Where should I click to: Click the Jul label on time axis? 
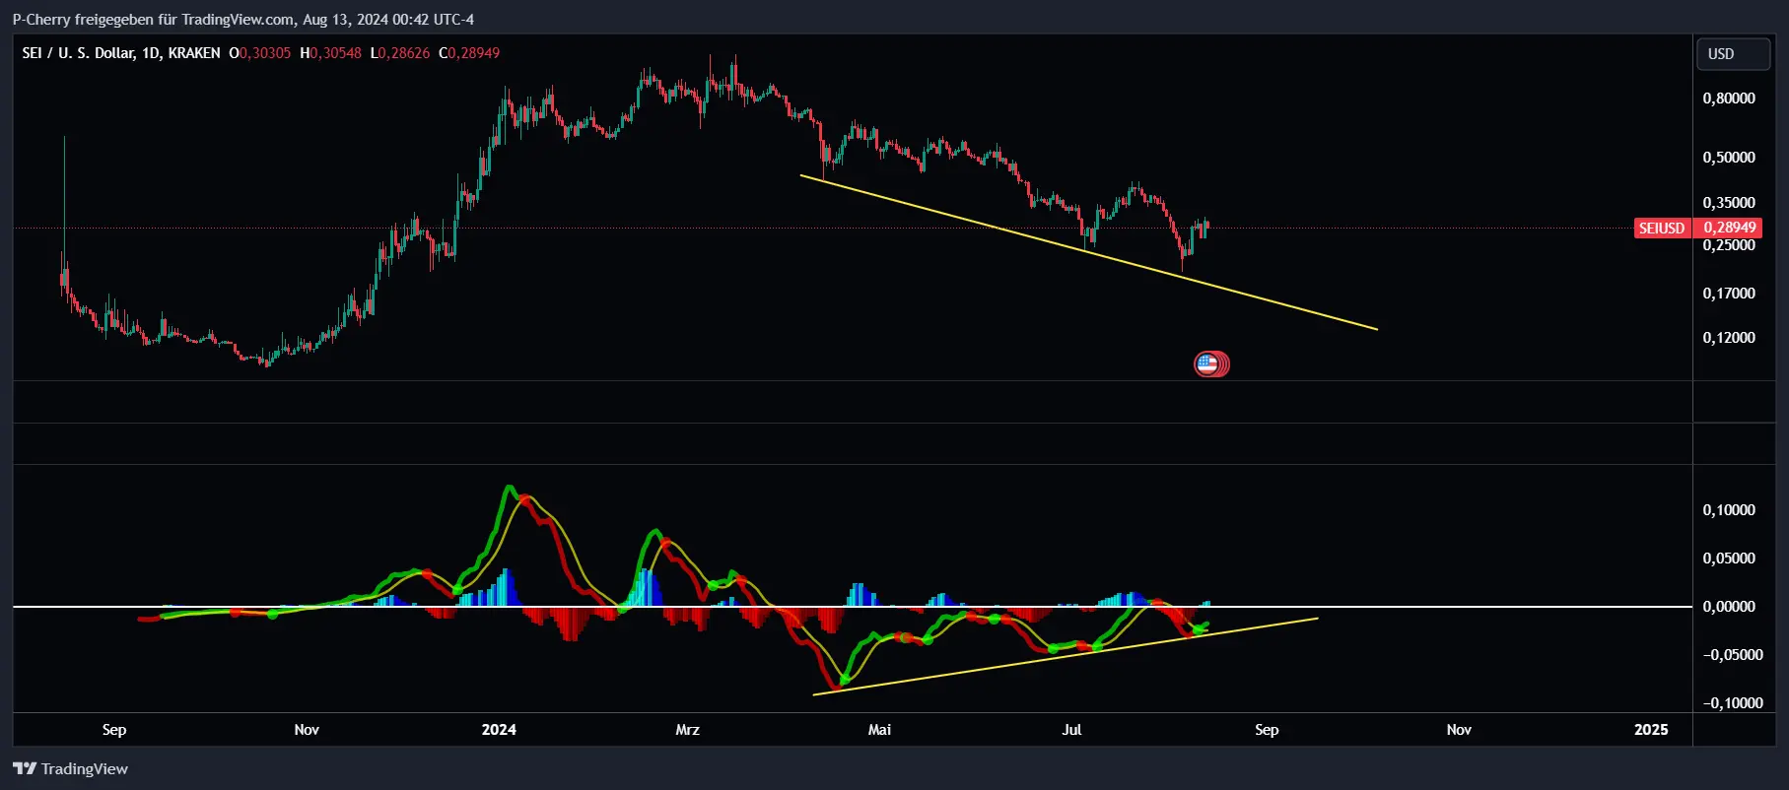(x=1071, y=730)
